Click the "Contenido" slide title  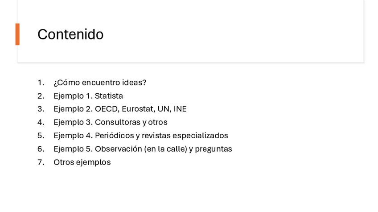point(70,34)
